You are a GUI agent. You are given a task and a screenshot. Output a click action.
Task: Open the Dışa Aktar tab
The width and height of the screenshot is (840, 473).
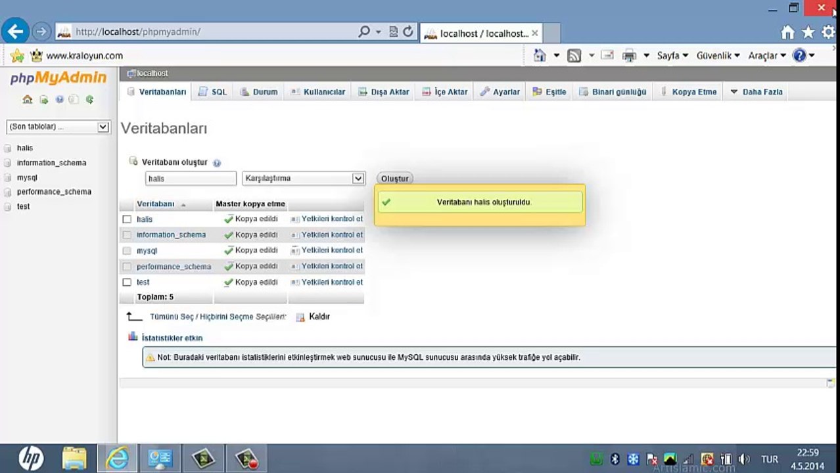tap(384, 92)
